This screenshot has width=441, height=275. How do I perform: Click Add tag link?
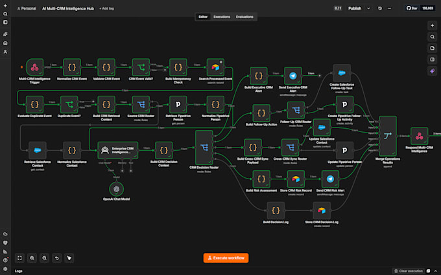click(106, 8)
